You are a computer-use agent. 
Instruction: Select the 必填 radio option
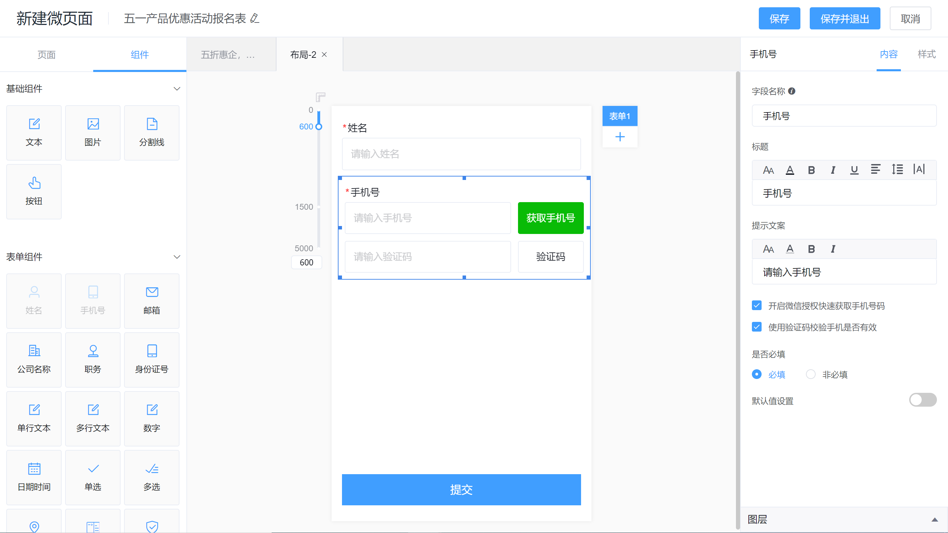[757, 374]
